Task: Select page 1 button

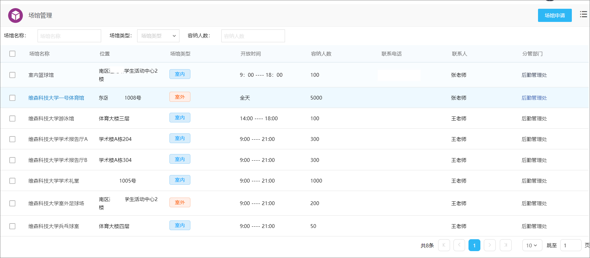Action: point(474,245)
